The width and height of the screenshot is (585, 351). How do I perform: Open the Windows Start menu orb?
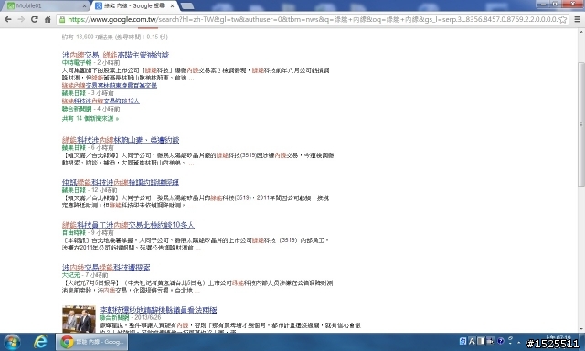[x=12, y=342]
